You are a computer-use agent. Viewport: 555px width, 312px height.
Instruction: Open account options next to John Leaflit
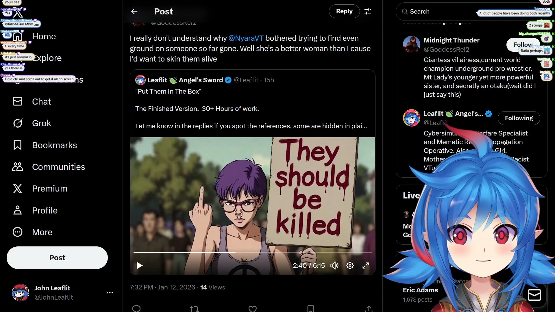110,293
